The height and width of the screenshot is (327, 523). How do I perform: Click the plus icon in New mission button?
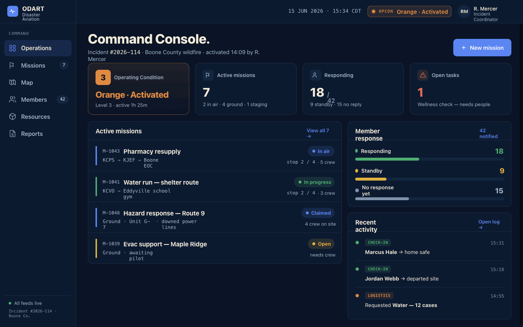(x=463, y=48)
